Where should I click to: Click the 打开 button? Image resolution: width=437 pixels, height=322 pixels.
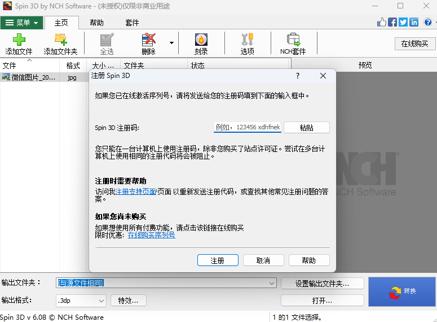coord(323,301)
